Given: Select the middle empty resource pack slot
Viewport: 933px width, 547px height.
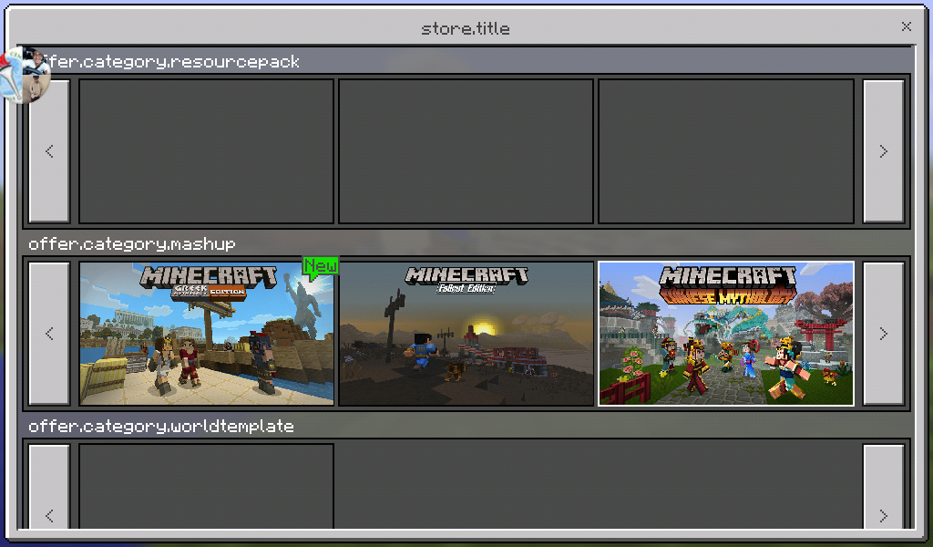Looking at the screenshot, I should (x=466, y=151).
